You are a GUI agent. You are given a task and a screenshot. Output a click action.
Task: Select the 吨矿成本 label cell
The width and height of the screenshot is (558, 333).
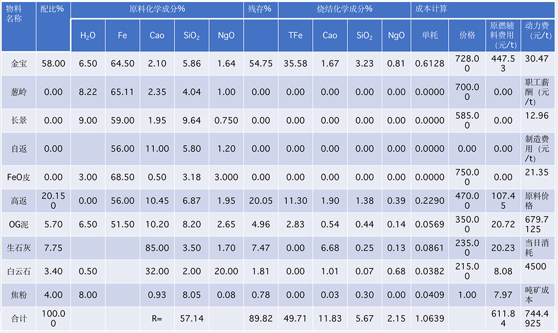click(538, 295)
